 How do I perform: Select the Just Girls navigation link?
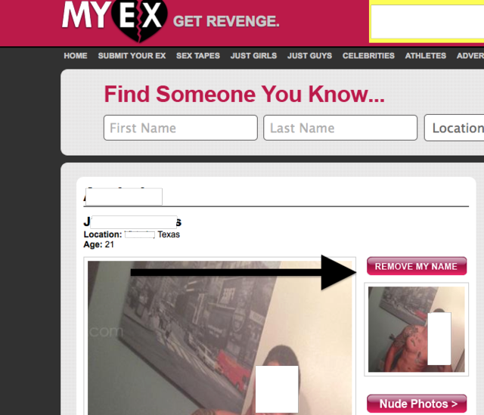253,56
